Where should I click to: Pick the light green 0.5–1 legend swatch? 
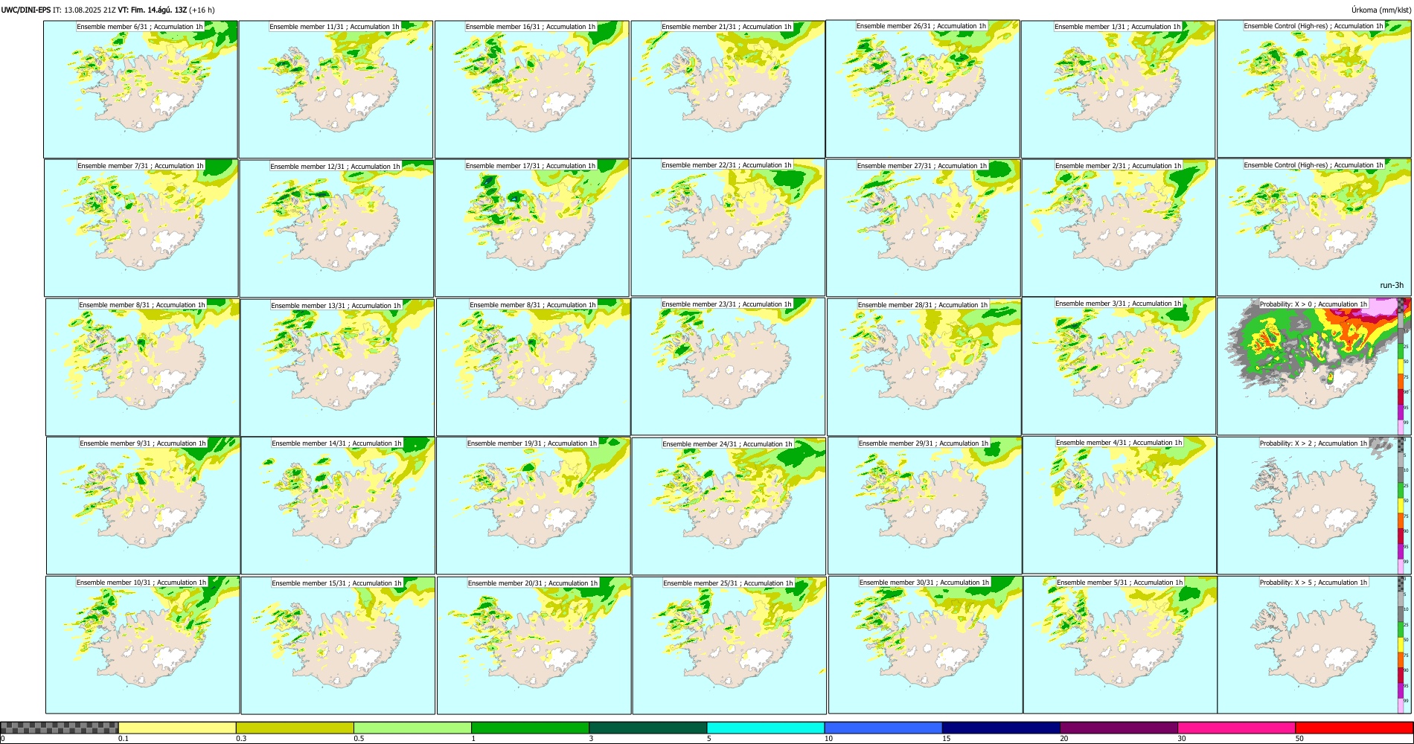412,728
